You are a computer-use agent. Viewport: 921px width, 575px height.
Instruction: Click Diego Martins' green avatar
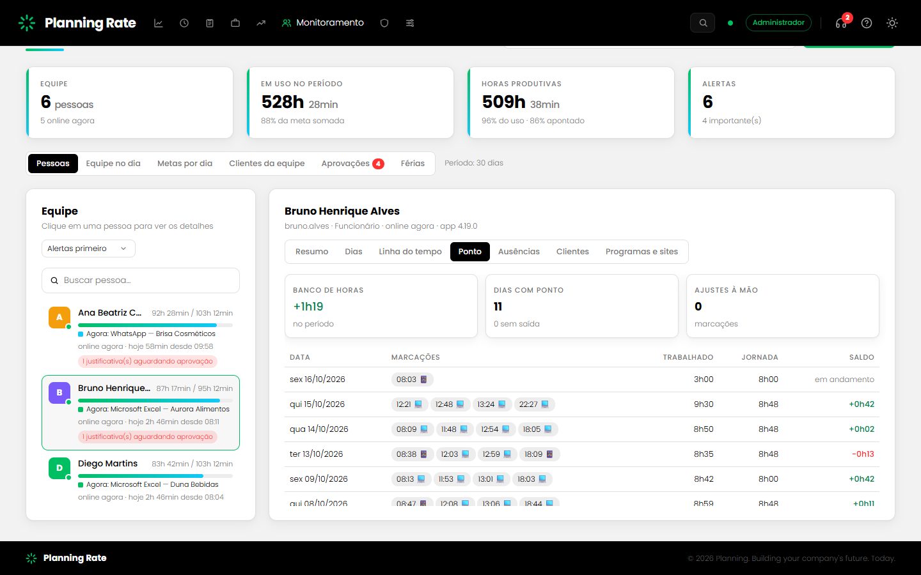pos(59,468)
